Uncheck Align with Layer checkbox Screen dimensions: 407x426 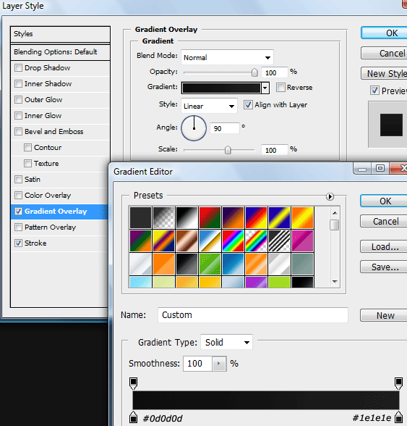point(248,104)
